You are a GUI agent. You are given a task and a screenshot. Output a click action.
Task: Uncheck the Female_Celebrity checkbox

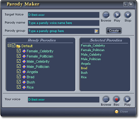click(x=19, y=51)
